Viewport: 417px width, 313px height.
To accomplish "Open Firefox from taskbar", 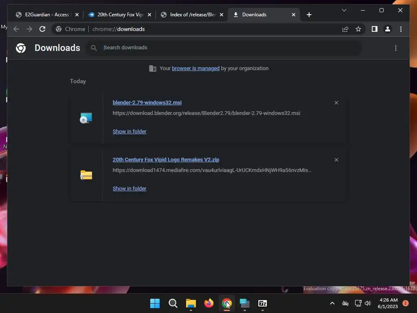I will [209, 303].
